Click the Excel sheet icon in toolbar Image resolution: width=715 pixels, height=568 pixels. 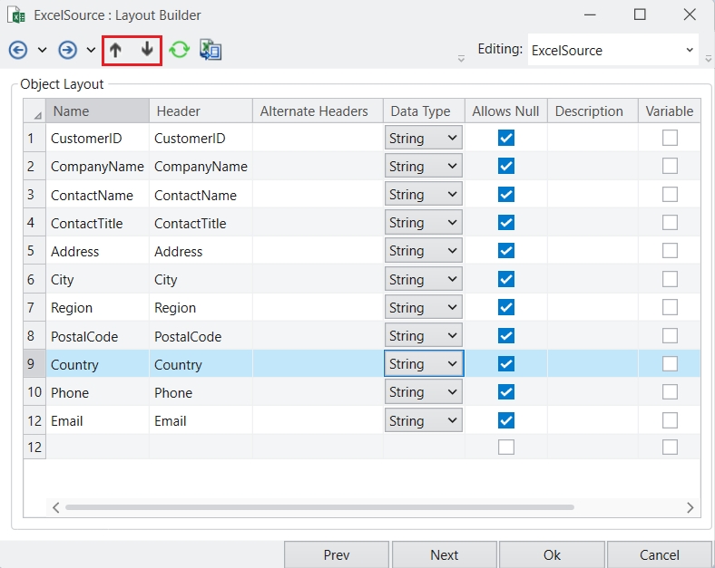coord(211,50)
